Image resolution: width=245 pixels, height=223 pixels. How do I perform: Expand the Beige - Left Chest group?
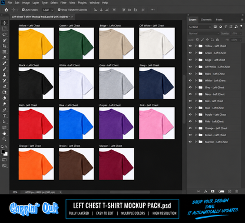point(196,60)
